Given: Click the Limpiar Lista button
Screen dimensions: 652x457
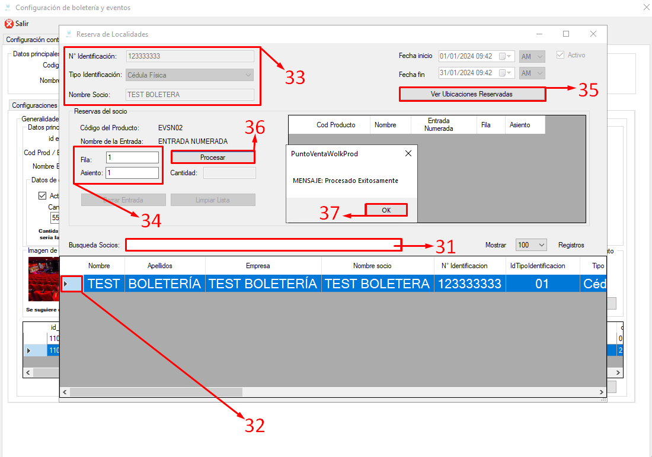Looking at the screenshot, I should pyautogui.click(x=213, y=200).
